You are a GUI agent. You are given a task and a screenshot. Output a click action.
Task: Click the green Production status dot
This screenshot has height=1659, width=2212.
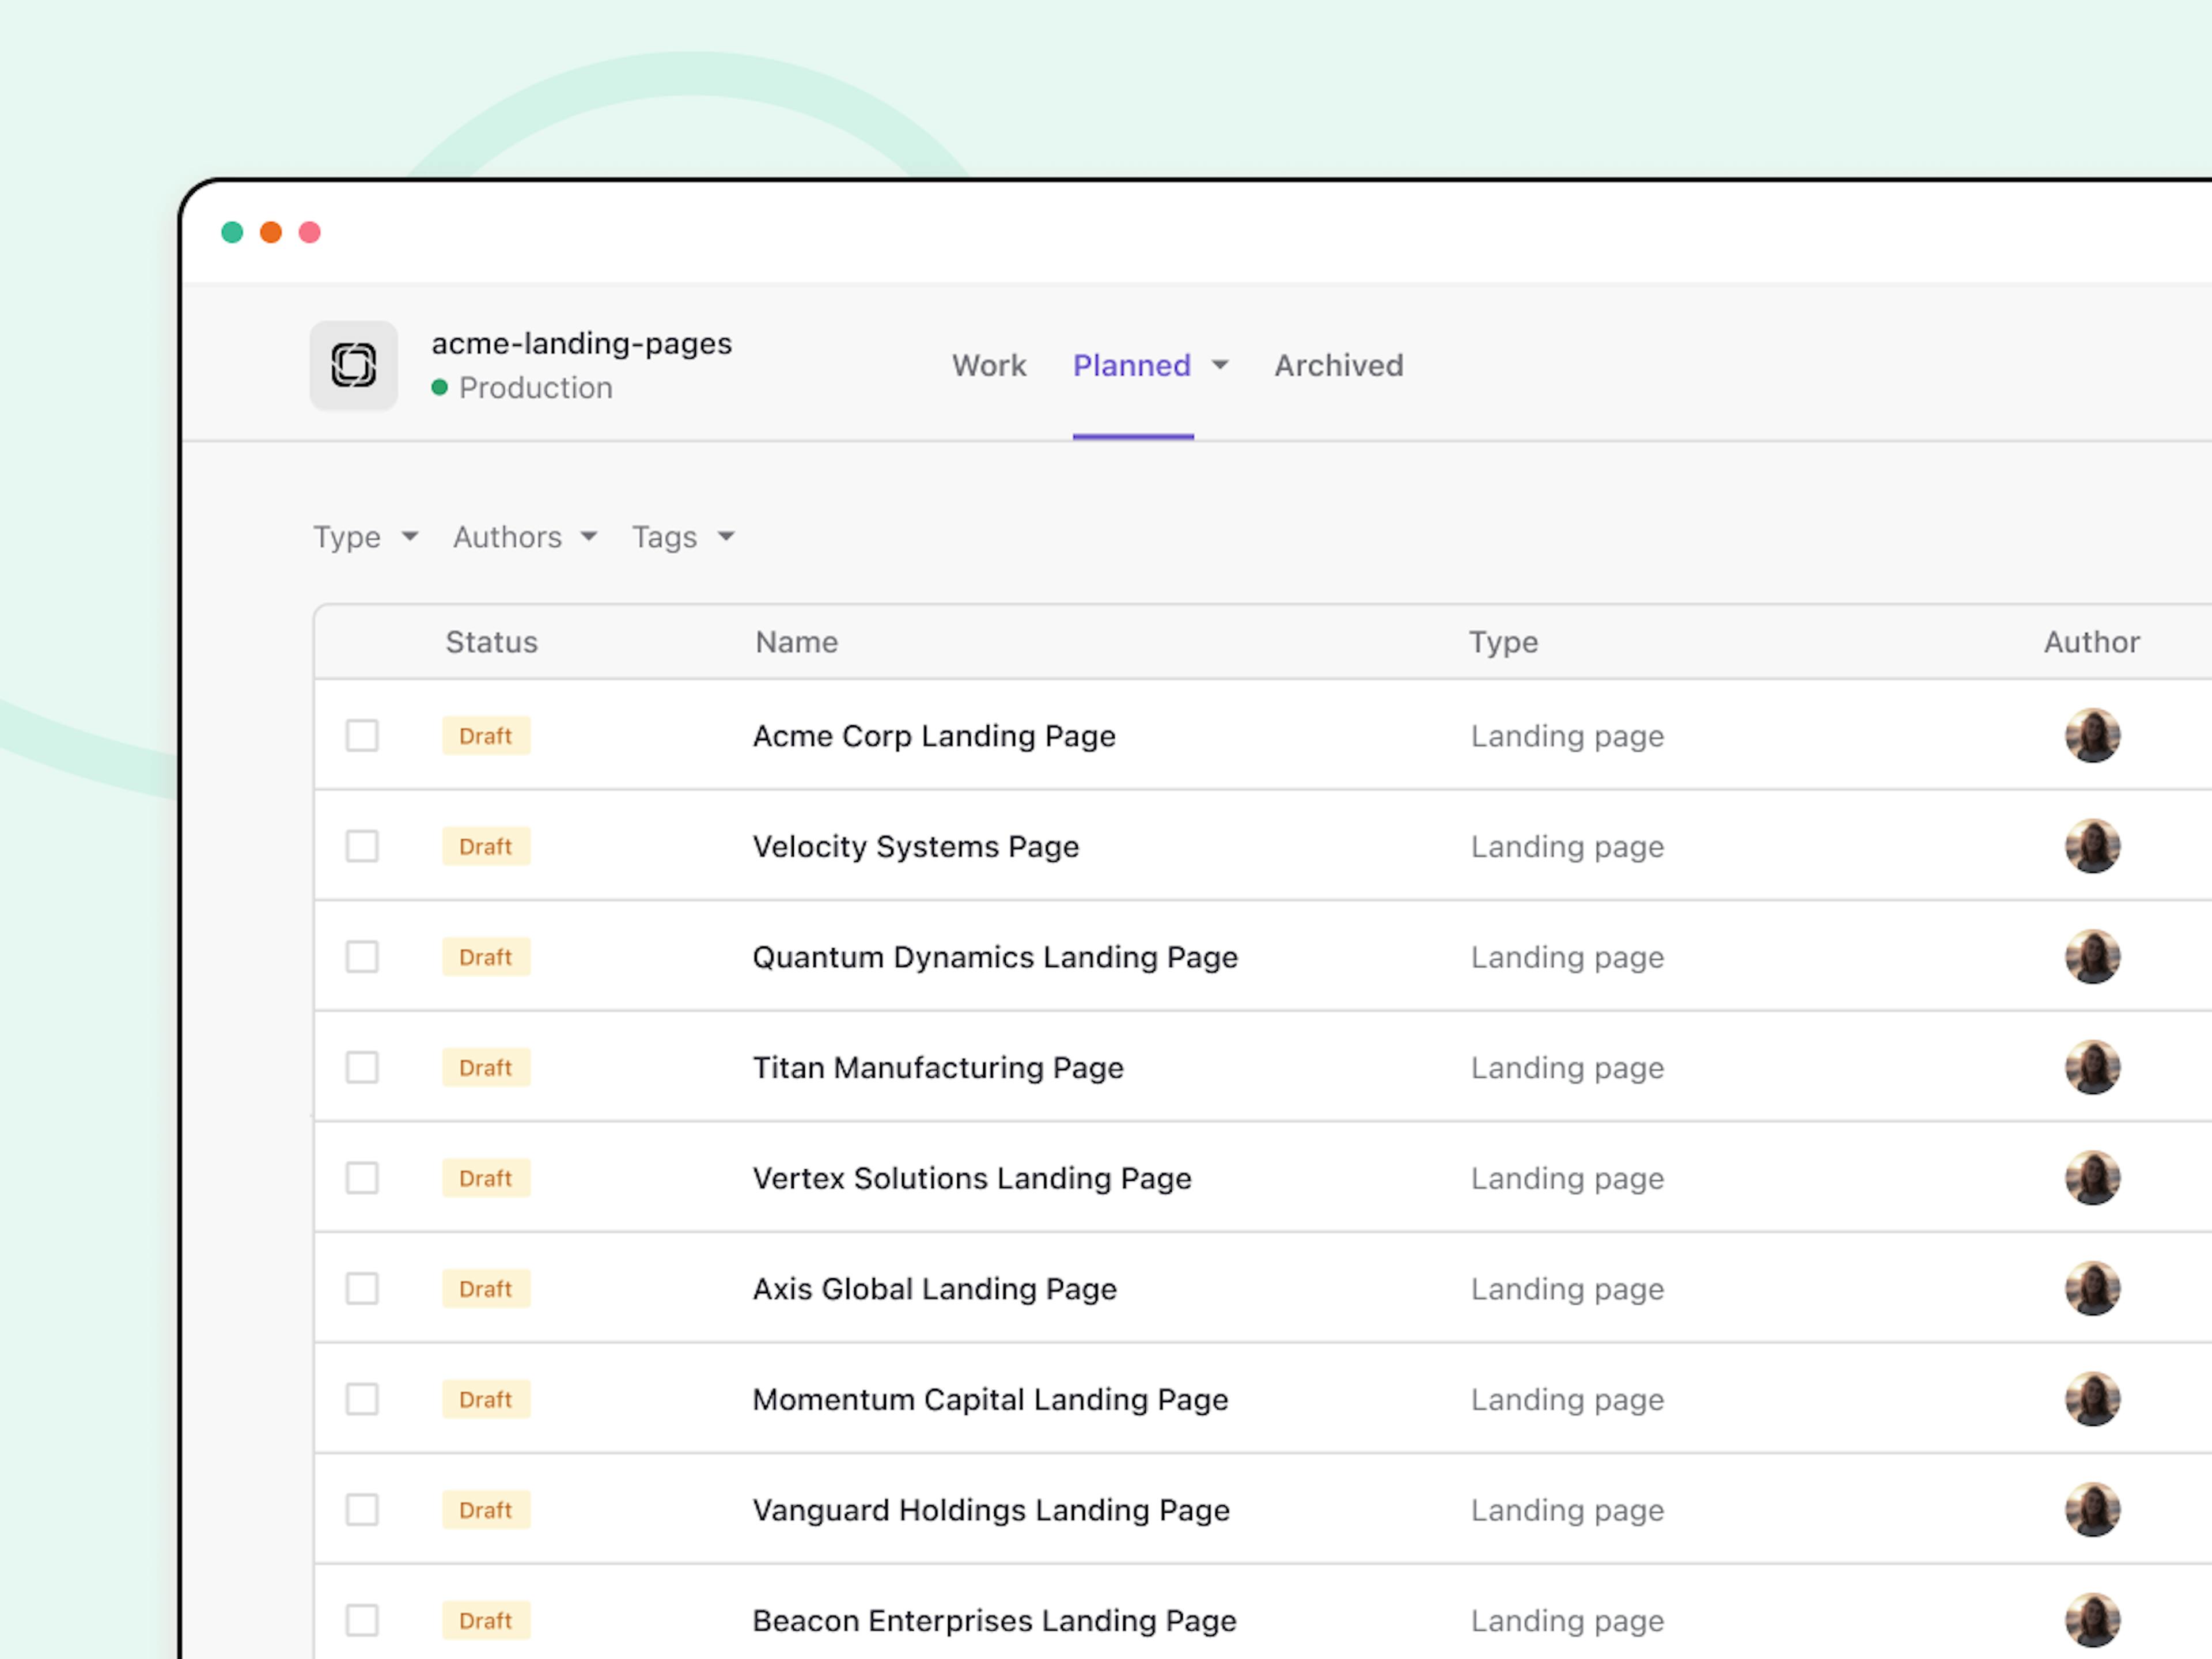439,388
